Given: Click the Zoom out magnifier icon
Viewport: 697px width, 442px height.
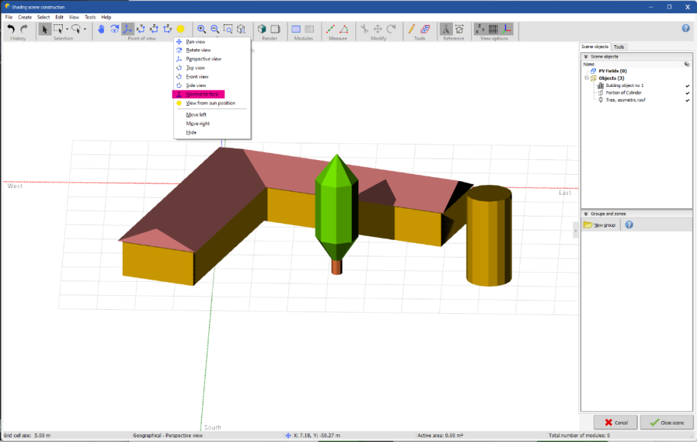Looking at the screenshot, I should 215,29.
